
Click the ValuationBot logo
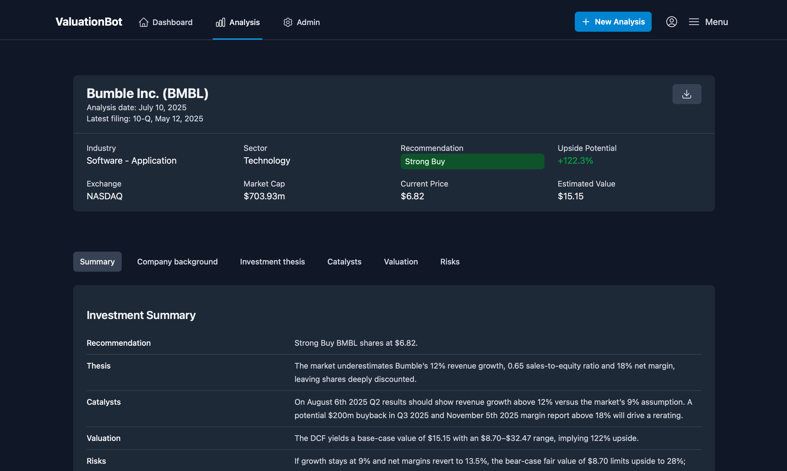(x=89, y=22)
